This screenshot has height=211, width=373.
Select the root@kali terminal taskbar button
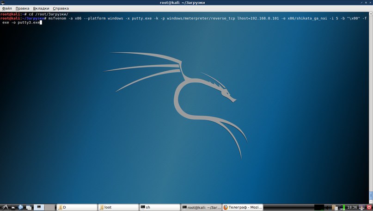tap(201, 207)
